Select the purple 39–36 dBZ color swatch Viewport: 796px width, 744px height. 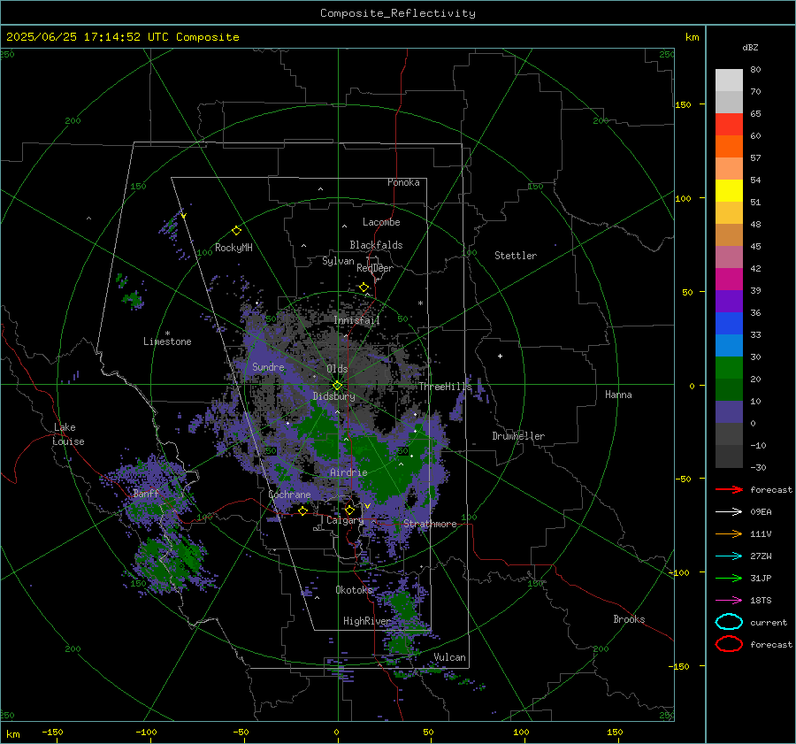[729, 301]
